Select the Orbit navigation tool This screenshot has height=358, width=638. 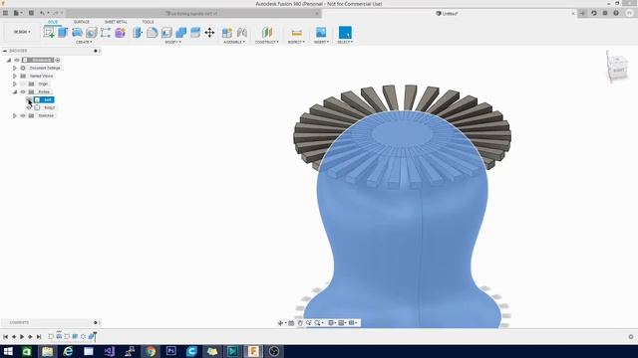[280, 323]
